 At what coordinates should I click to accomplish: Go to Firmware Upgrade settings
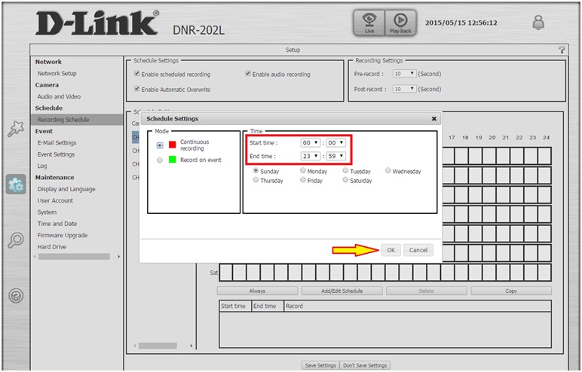point(63,235)
